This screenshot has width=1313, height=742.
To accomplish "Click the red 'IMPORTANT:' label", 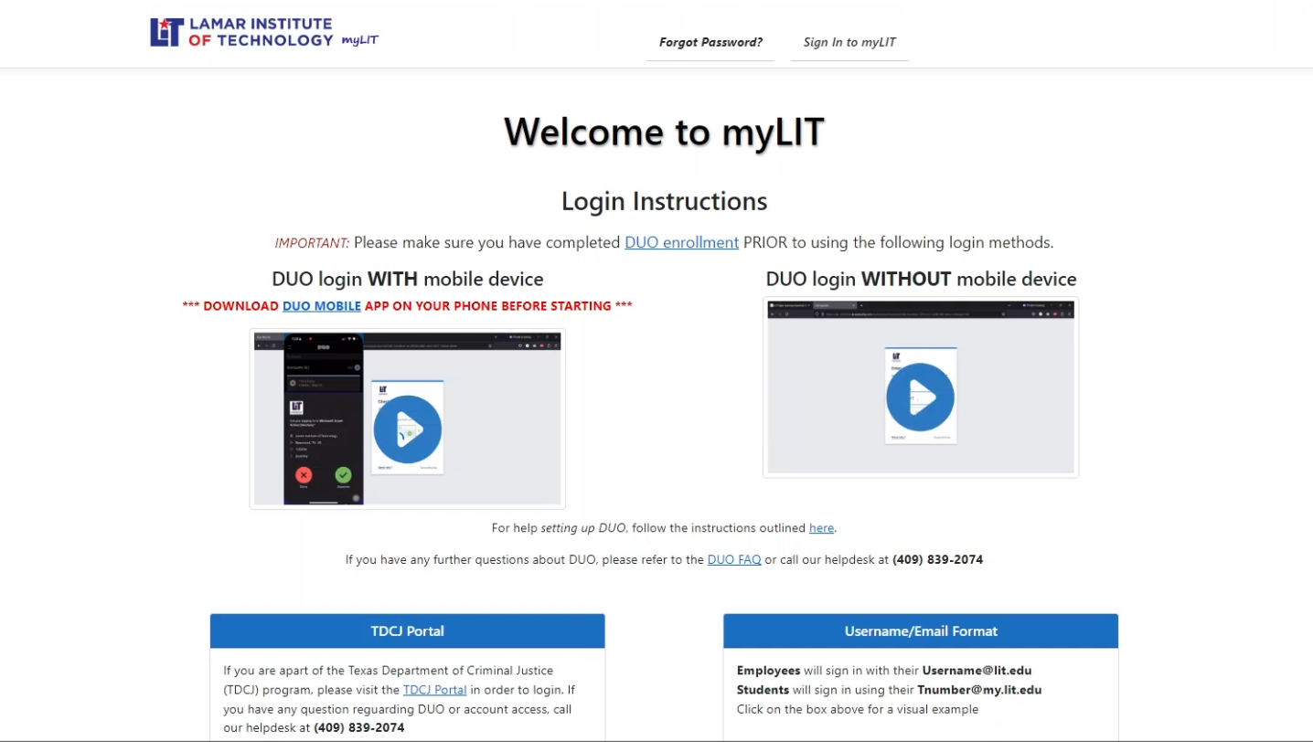I will [x=312, y=243].
